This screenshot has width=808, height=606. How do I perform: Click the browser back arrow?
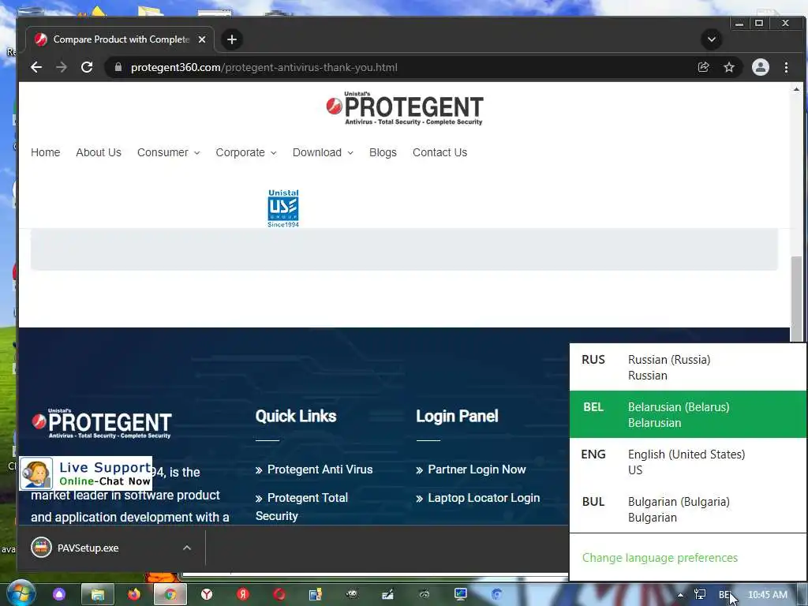tap(36, 67)
